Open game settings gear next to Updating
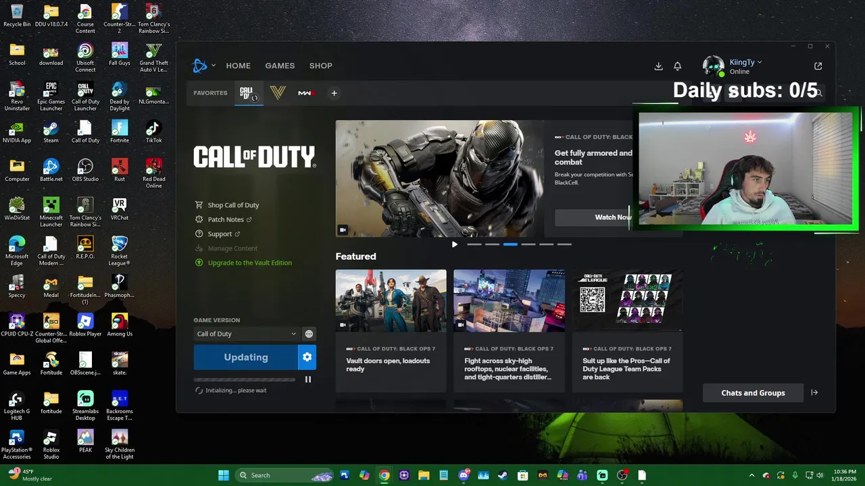Viewport: 865px width, 486px height. 307,357
